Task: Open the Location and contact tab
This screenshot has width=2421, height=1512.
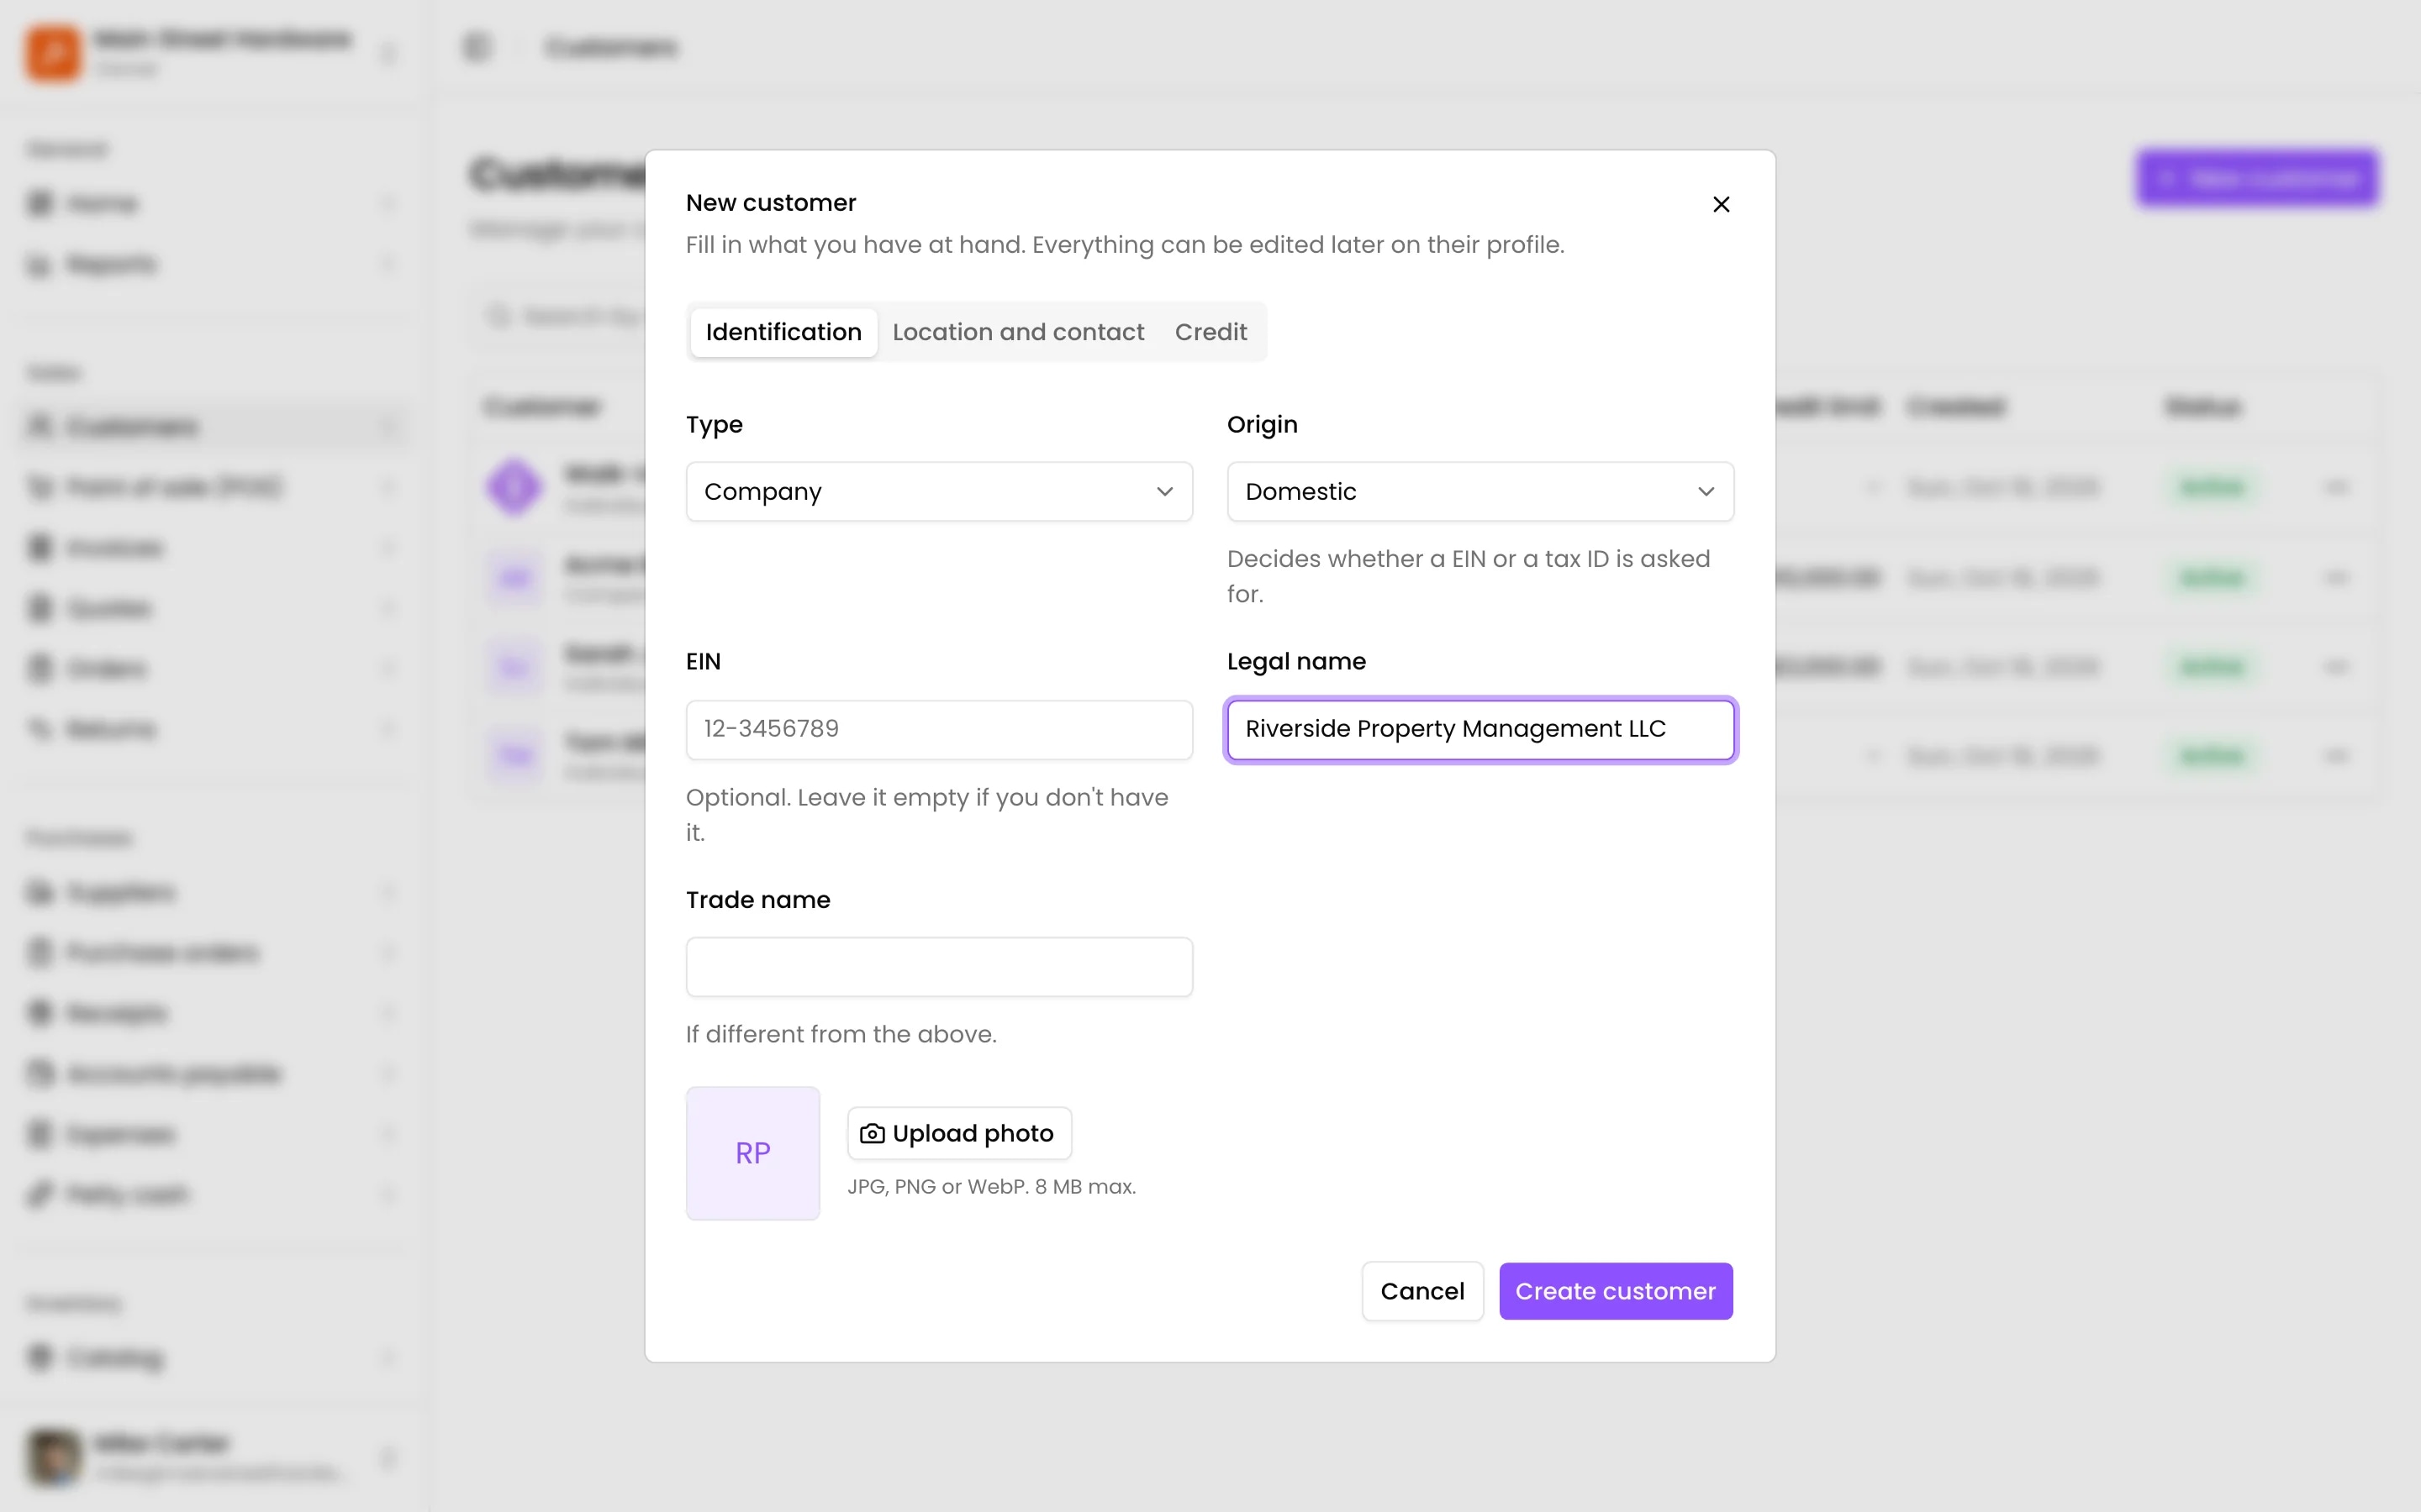Action: click(1017, 332)
